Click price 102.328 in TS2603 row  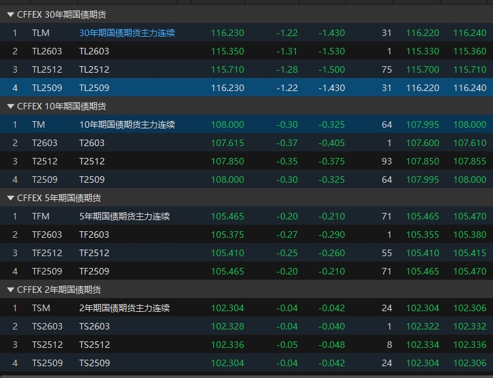pyautogui.click(x=227, y=326)
